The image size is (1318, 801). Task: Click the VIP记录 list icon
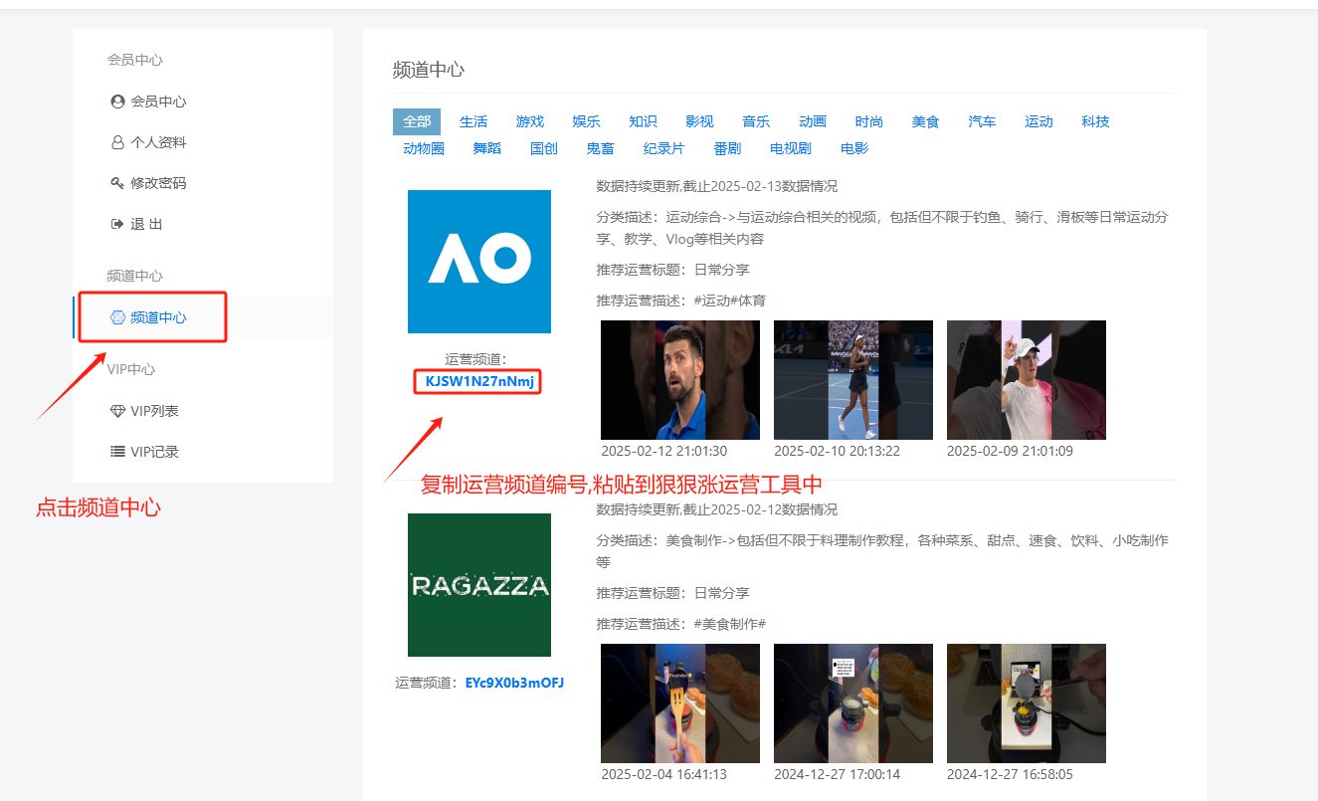tap(117, 452)
